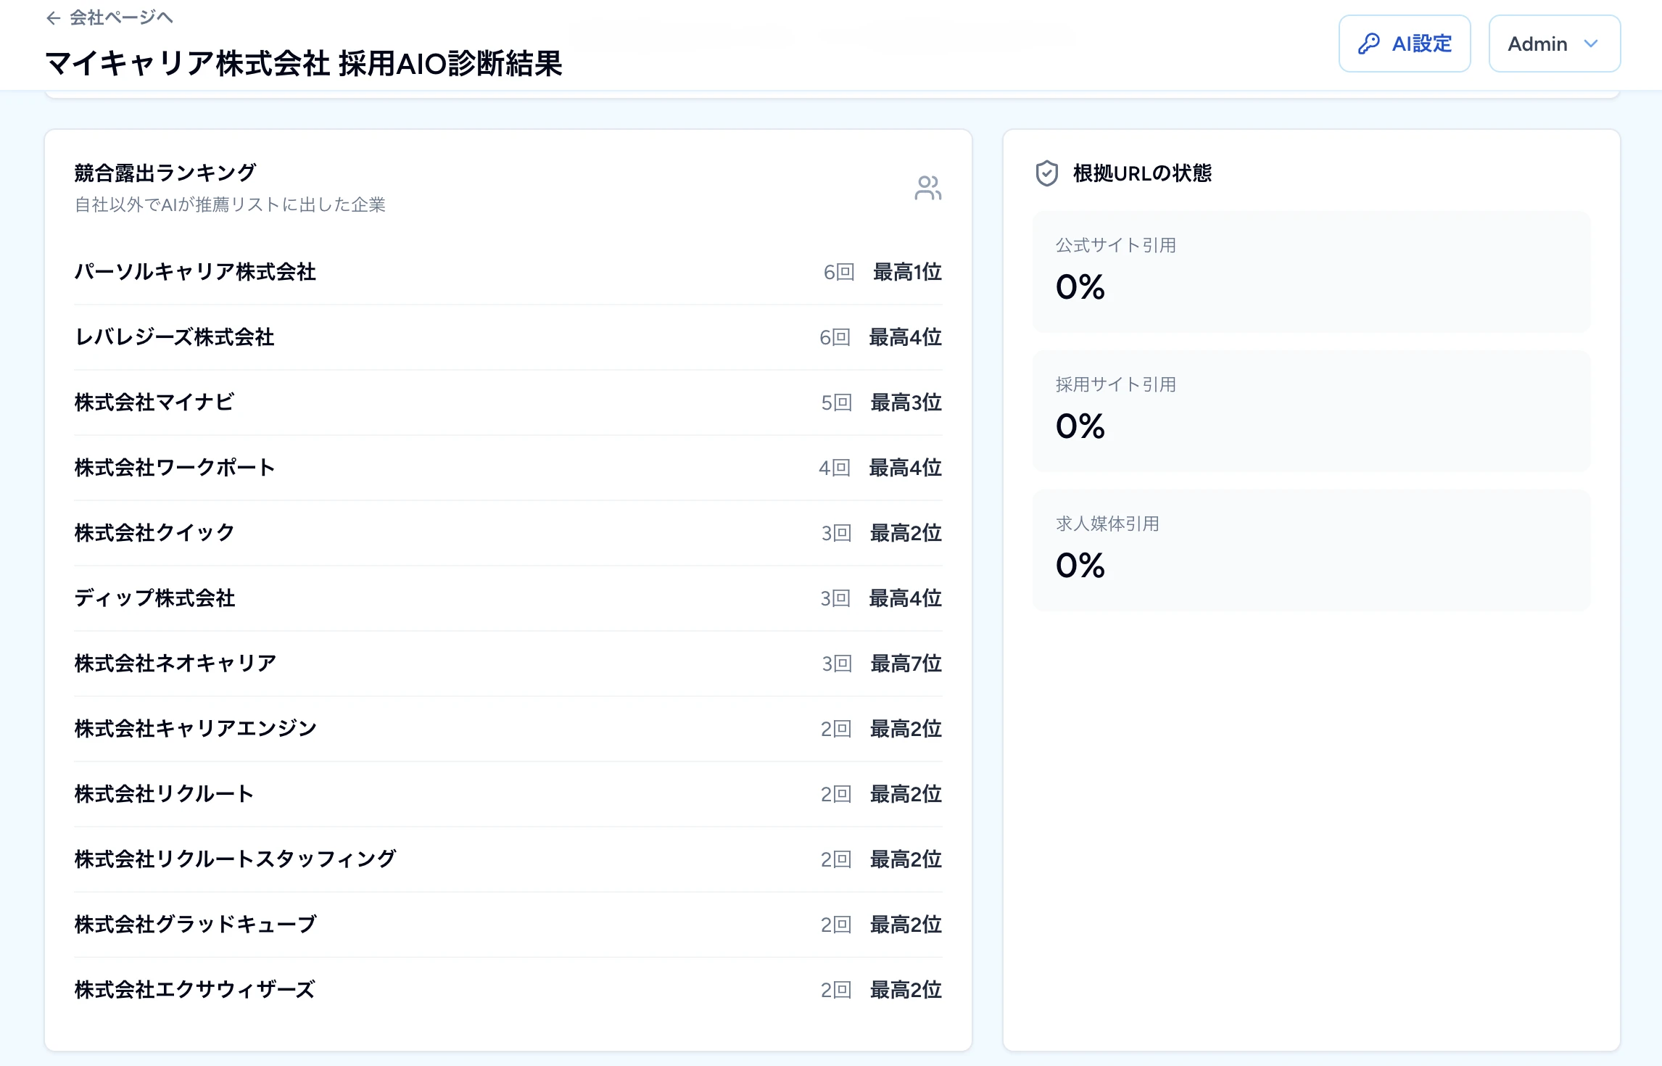Click the 競合露出ランキング heading
Screen dimensions: 1662x1066
165,173
